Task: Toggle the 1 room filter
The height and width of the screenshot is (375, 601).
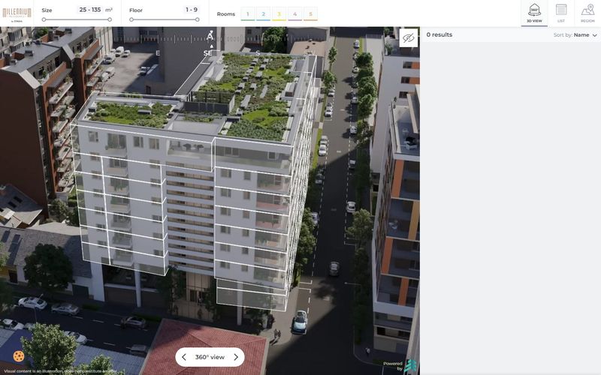Action: click(248, 14)
